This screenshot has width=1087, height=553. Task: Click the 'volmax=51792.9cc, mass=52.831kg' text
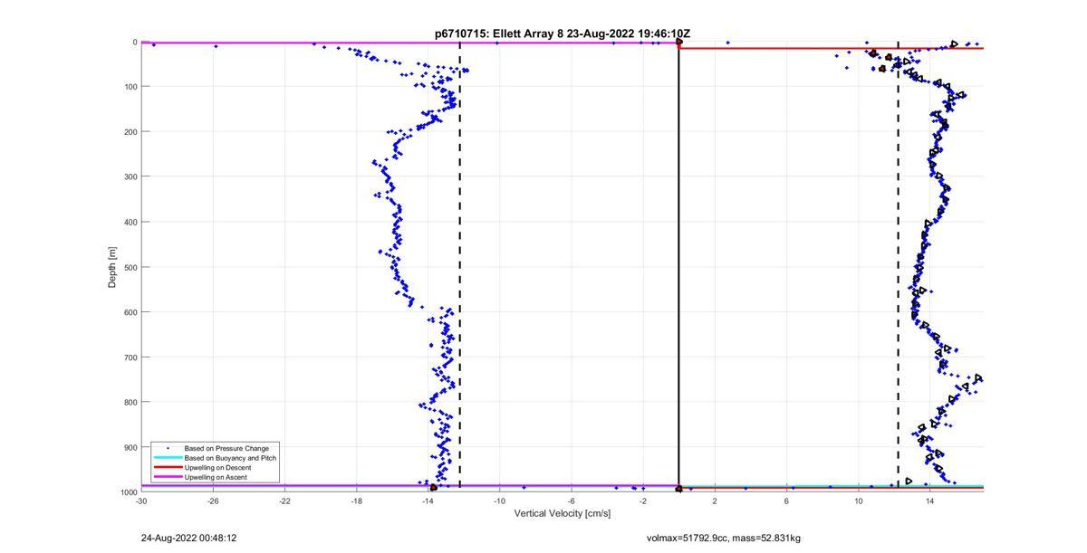pos(723,538)
